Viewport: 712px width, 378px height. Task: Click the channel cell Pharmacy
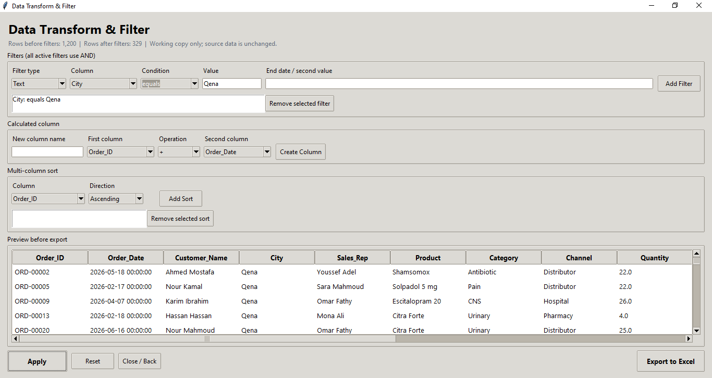(558, 316)
